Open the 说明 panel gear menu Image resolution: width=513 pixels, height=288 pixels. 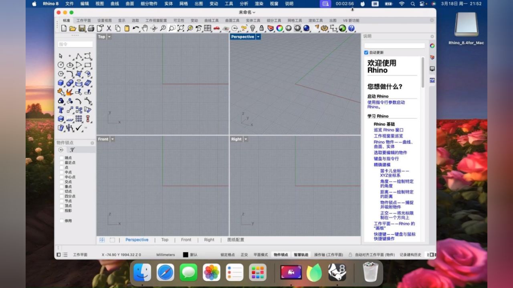pos(432,36)
